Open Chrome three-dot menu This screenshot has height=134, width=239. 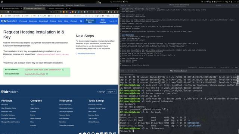tap(117, 12)
